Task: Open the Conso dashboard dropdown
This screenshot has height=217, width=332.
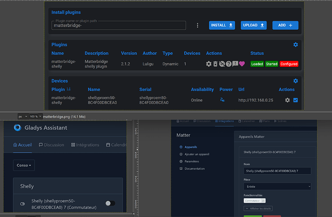Action: pos(25,165)
